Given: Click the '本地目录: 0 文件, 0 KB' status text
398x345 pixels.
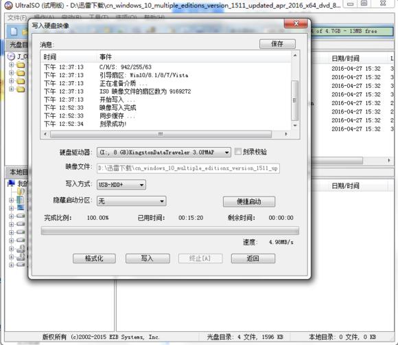Looking at the screenshot, I should point(342,337).
